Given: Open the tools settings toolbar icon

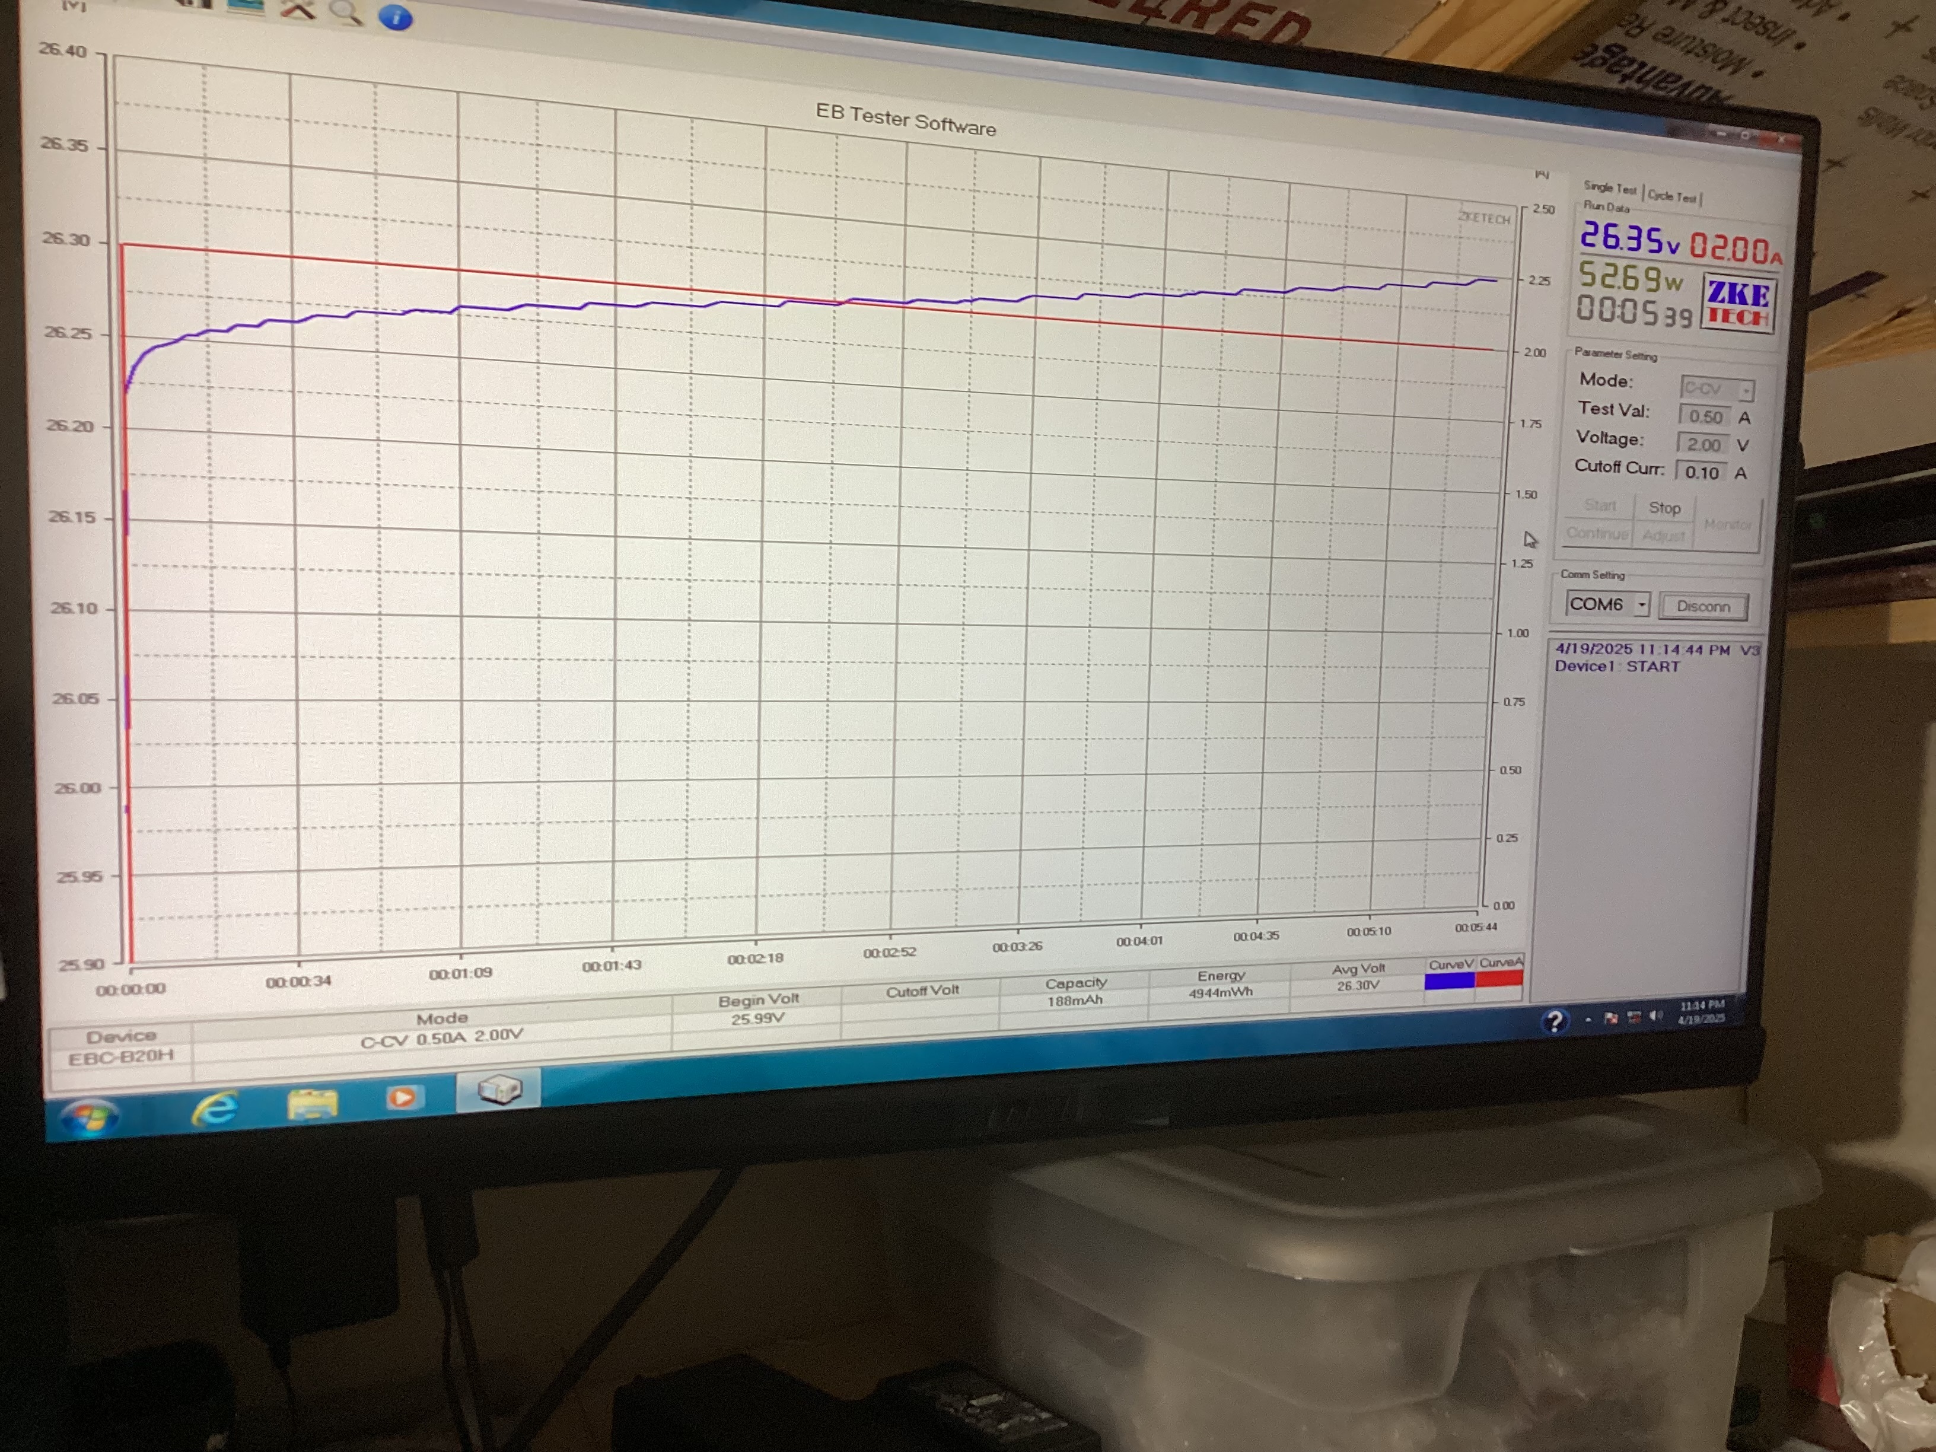Looking at the screenshot, I should click(298, 9).
